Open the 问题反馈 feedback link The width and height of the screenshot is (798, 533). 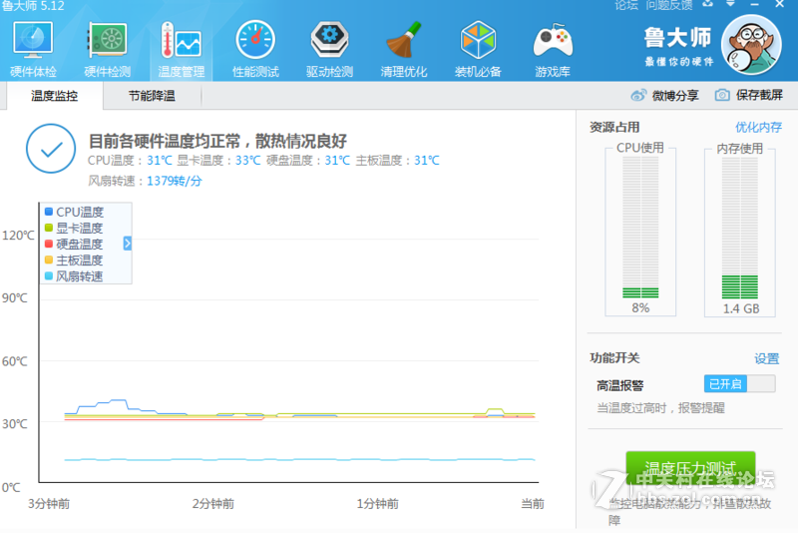coord(669,5)
